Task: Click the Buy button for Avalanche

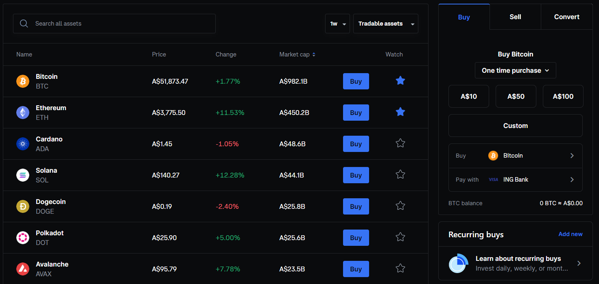Action: click(x=356, y=269)
